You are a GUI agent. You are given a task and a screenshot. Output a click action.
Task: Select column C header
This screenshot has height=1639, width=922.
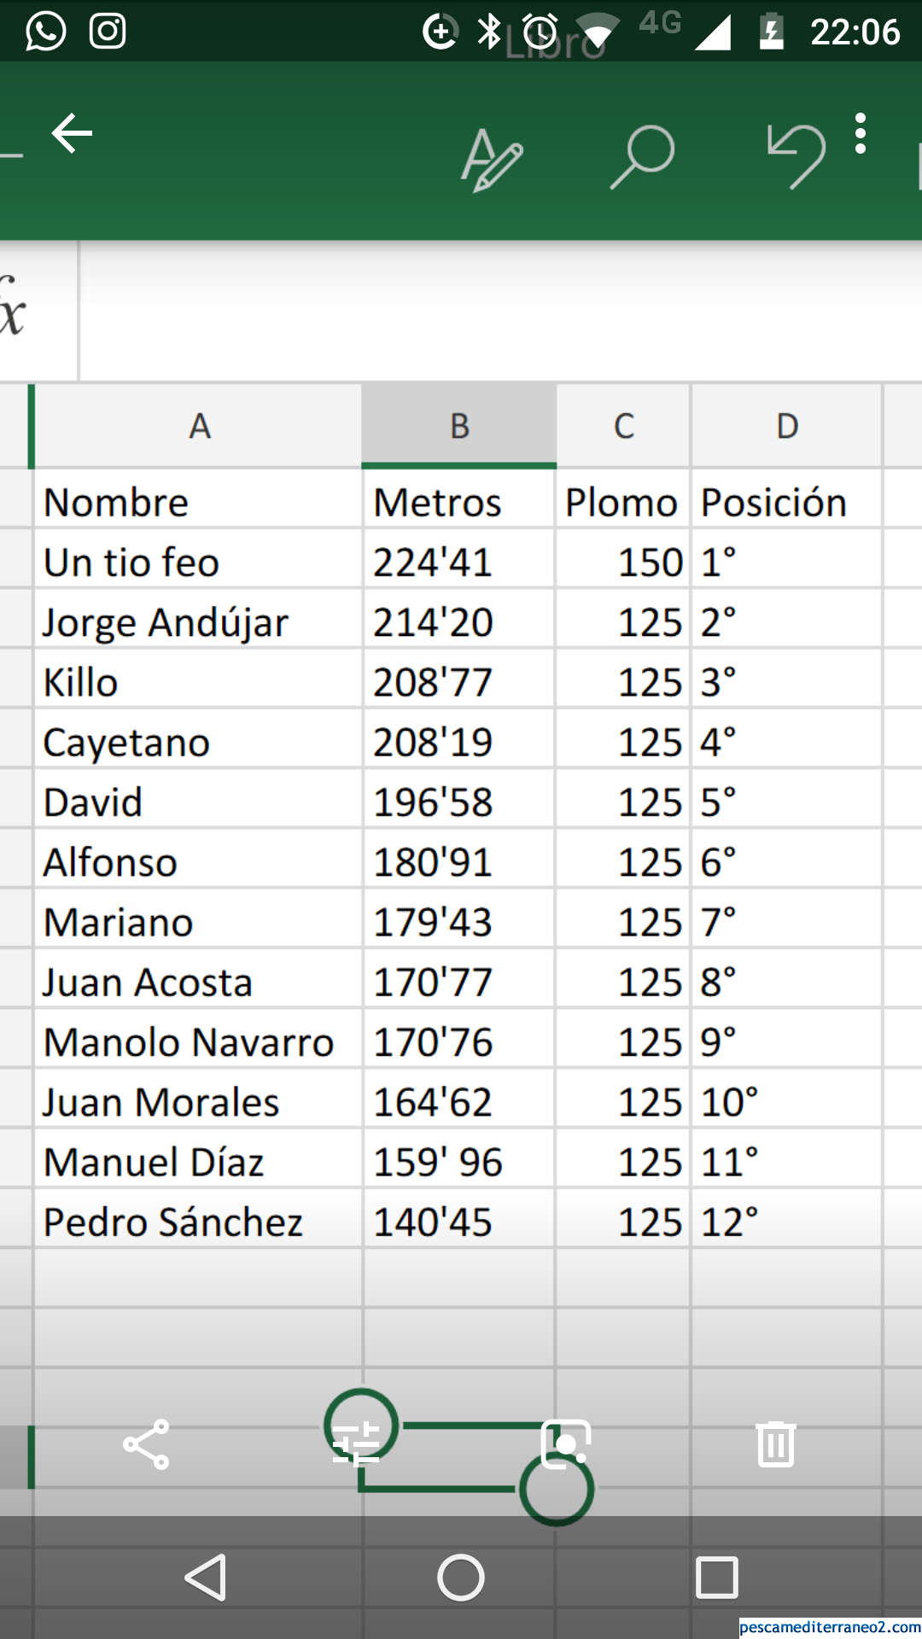tap(624, 426)
